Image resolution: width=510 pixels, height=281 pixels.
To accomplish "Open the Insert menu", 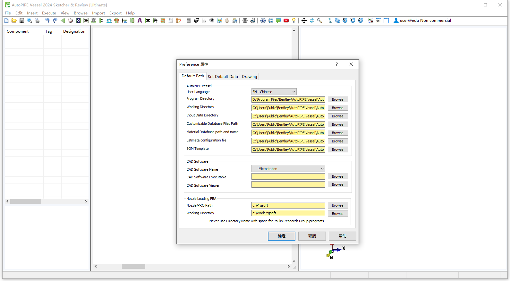I will (x=32, y=13).
